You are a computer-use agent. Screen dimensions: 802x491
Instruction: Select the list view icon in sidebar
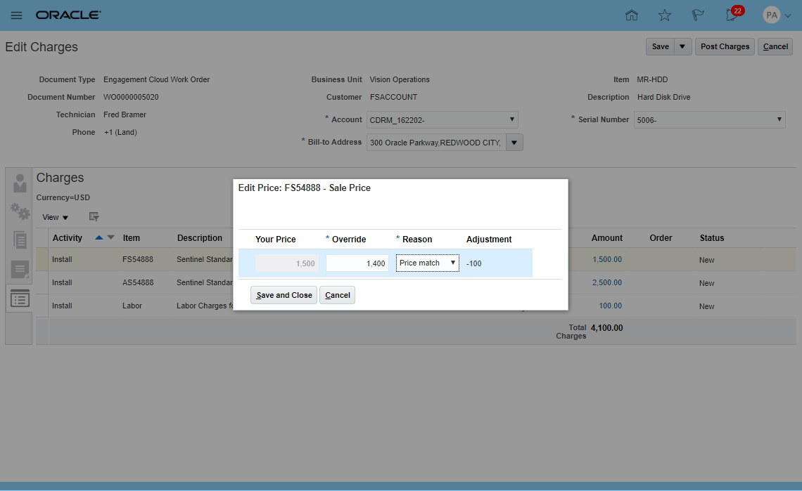point(20,299)
